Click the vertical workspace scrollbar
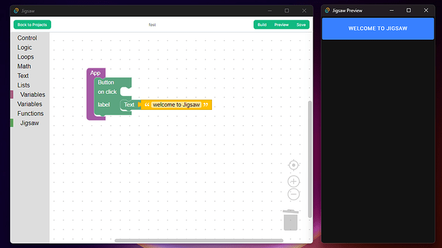This screenshot has height=248, width=442. [310, 159]
